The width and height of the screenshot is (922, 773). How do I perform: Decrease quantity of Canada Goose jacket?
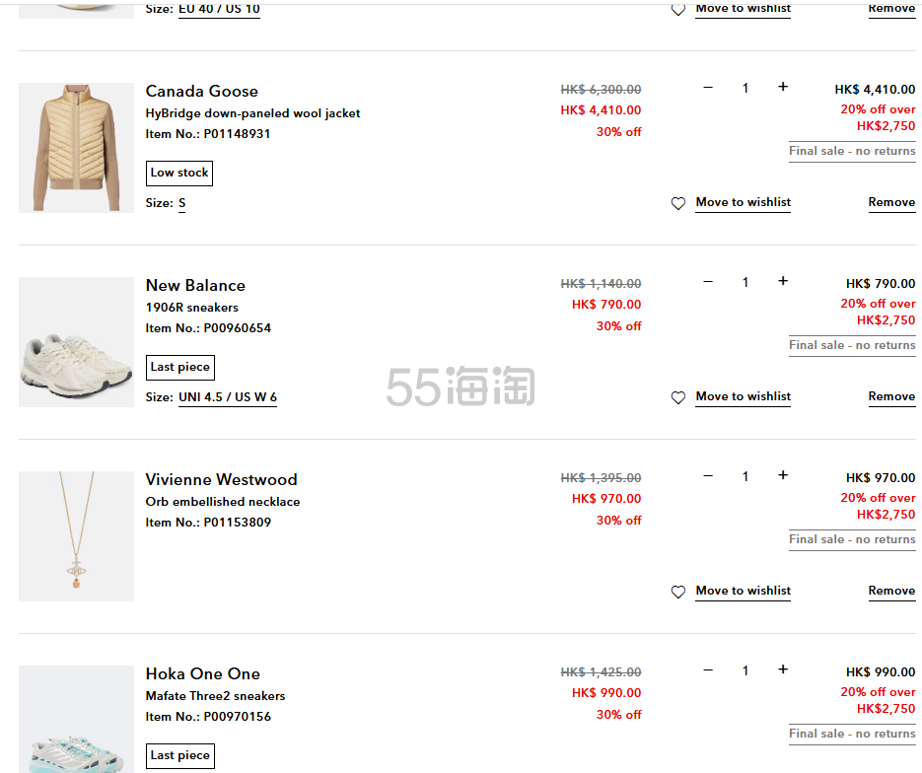click(x=708, y=87)
